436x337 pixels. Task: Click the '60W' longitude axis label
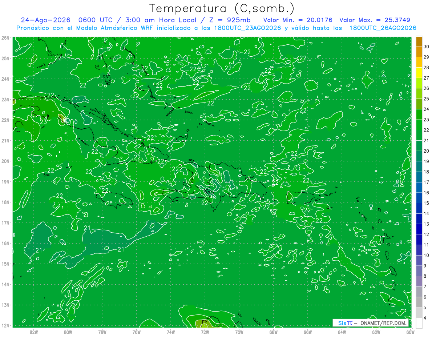click(410, 332)
